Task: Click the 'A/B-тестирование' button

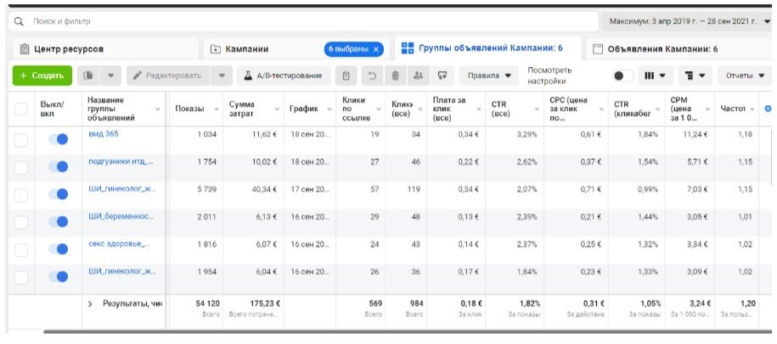Action: (x=284, y=75)
